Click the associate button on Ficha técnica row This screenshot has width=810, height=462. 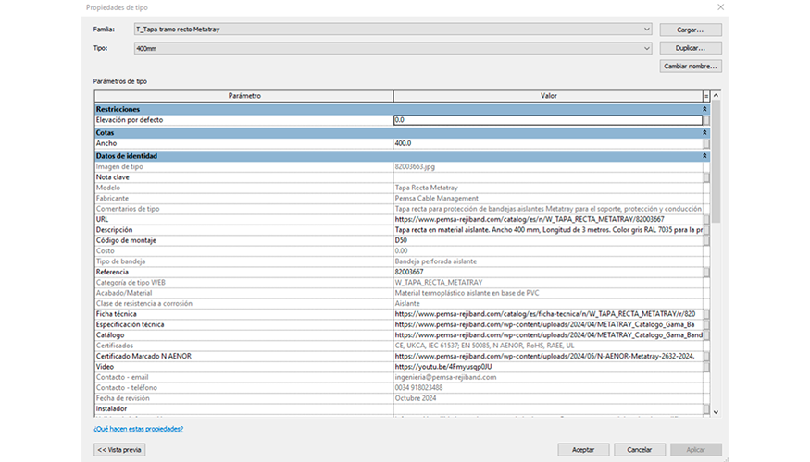coord(706,314)
